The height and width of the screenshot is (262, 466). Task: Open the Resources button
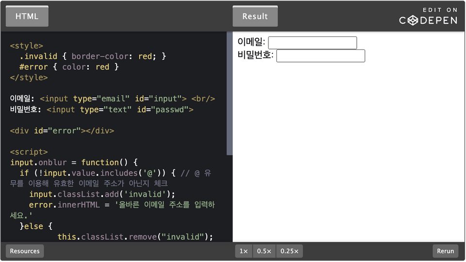[x=25, y=251]
